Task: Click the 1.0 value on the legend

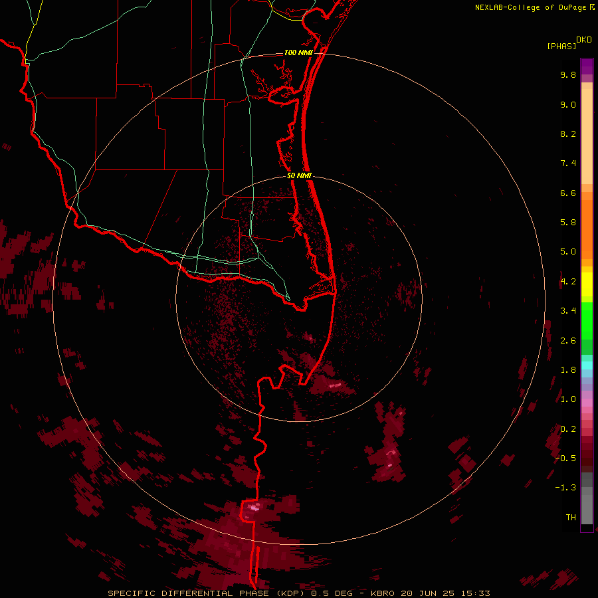Action: [568, 399]
